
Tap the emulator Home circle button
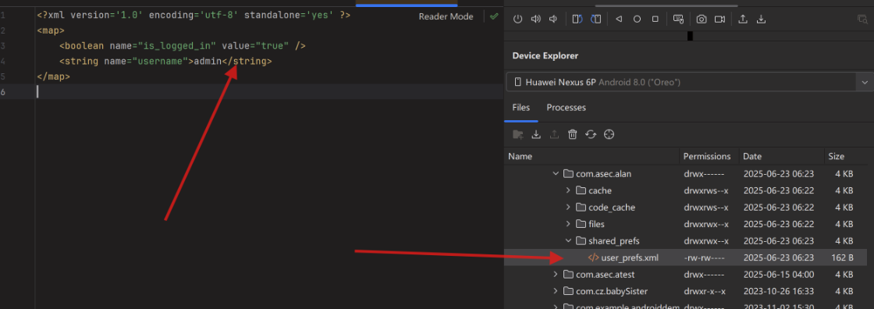coord(637,19)
